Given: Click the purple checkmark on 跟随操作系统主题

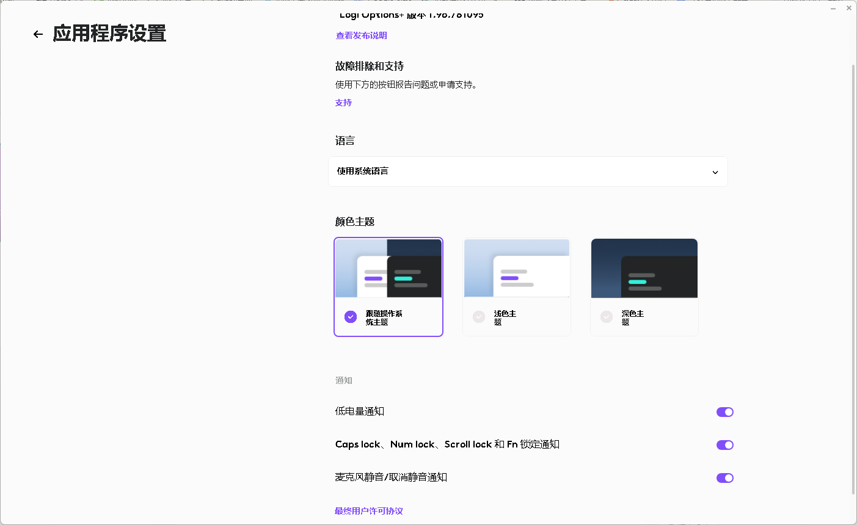Looking at the screenshot, I should click(350, 317).
